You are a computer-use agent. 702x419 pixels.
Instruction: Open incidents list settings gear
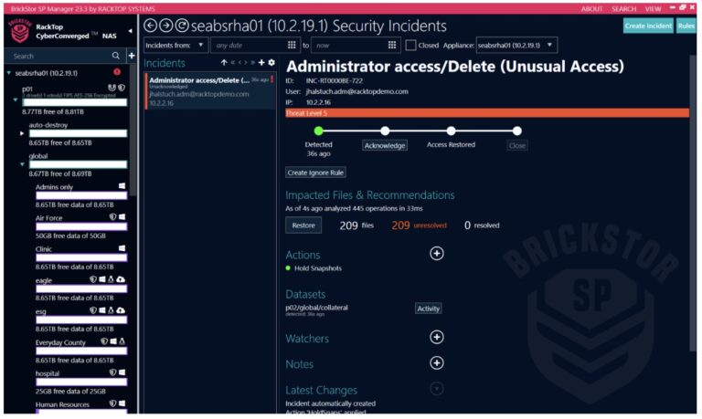[x=271, y=63]
